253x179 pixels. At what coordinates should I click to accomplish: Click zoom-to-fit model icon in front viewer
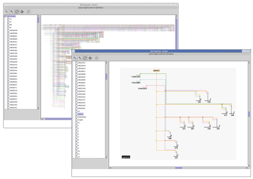tap(86, 58)
